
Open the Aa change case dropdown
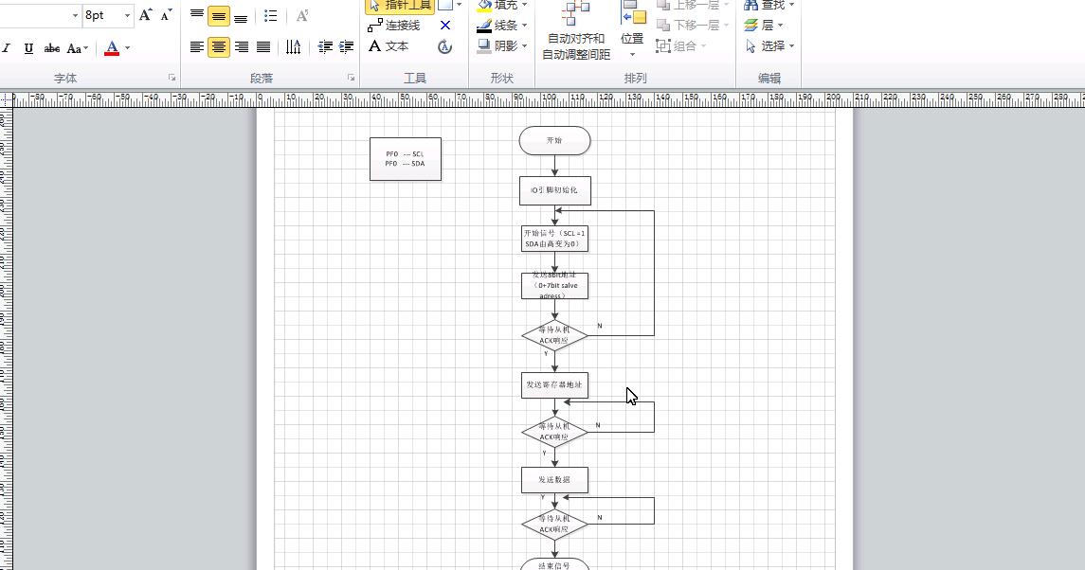77,48
